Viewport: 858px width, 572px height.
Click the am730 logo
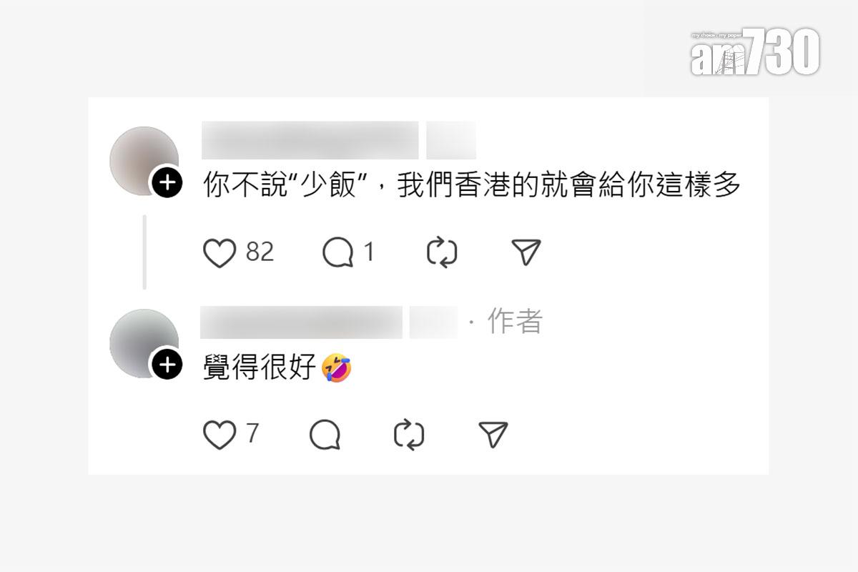(754, 51)
